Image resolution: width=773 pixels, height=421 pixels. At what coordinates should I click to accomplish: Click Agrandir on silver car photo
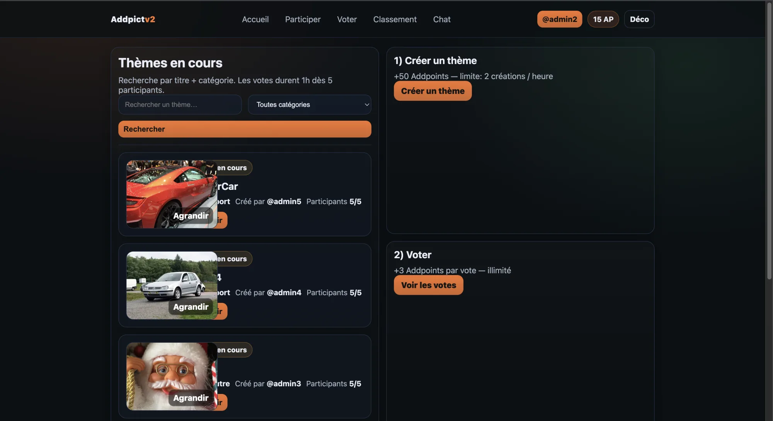point(191,307)
